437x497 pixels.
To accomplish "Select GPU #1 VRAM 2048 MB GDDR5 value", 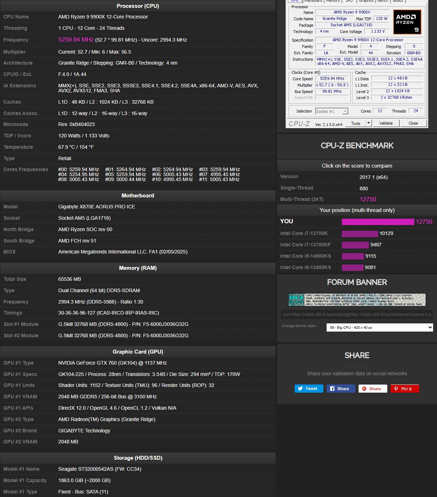I will pyautogui.click(x=108, y=397).
